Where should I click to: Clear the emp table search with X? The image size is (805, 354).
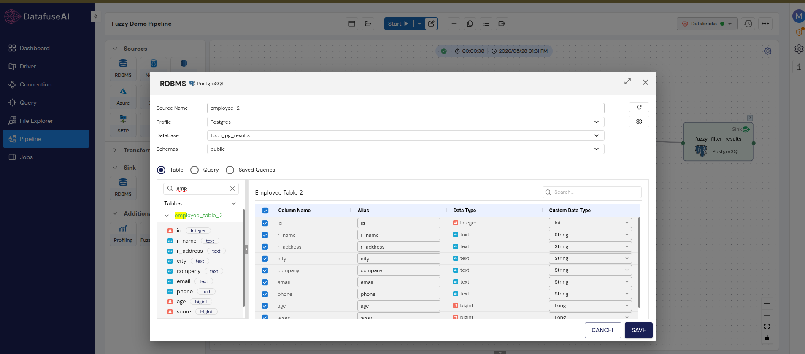(232, 189)
